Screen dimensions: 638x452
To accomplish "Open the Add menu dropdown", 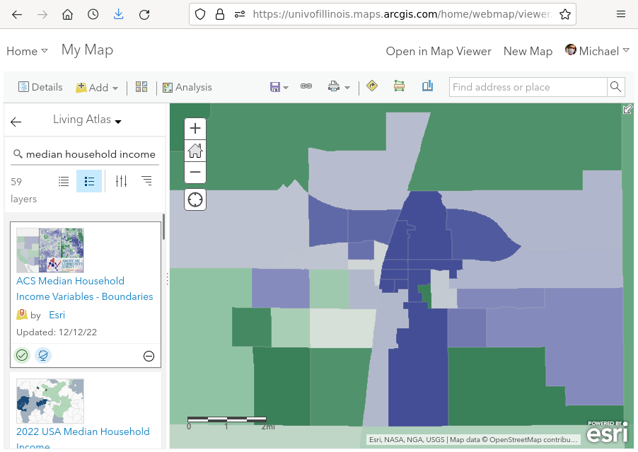I will point(98,88).
